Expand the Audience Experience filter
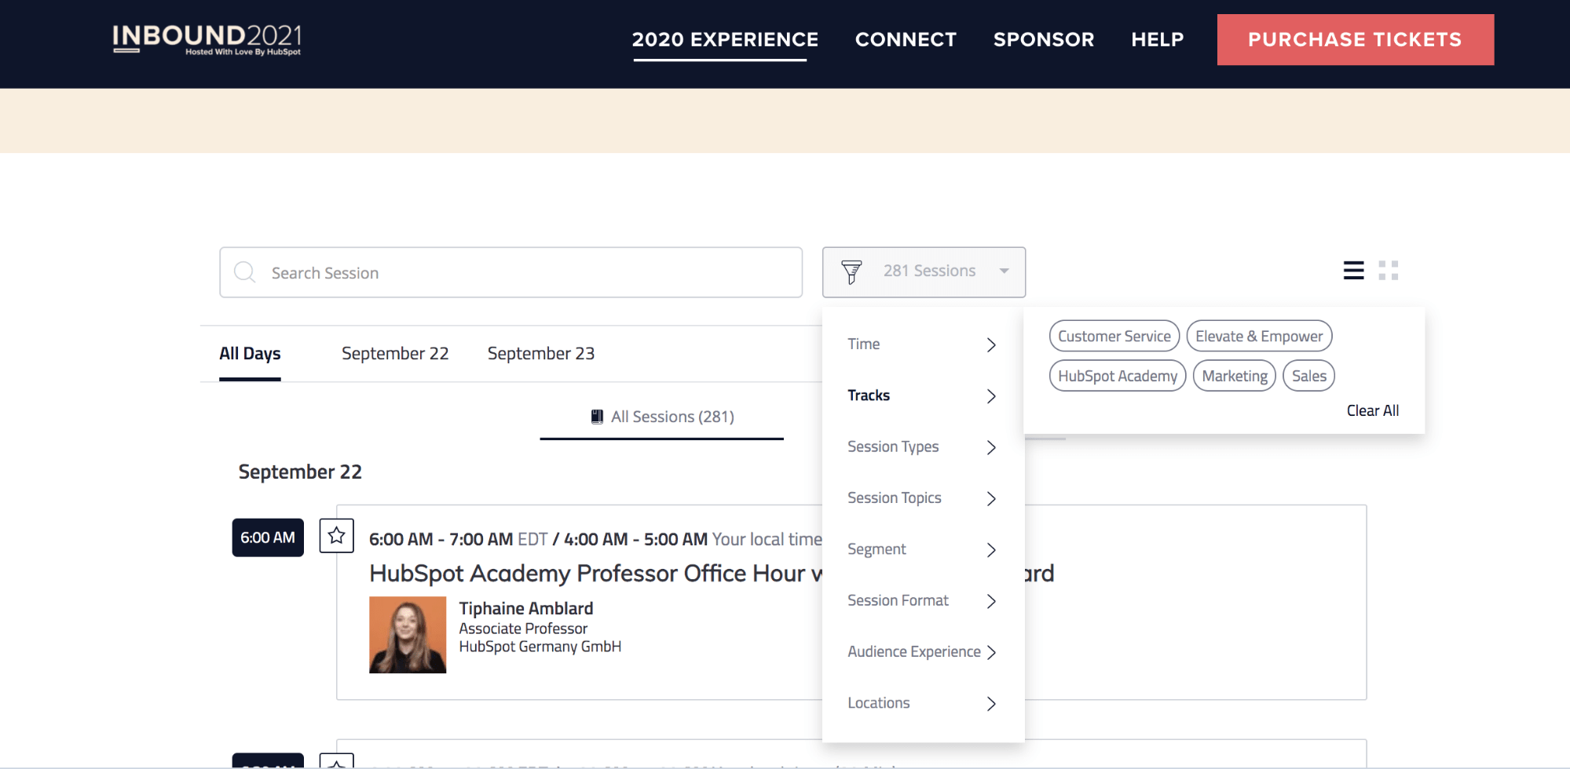Image resolution: width=1570 pixels, height=769 pixels. (923, 652)
